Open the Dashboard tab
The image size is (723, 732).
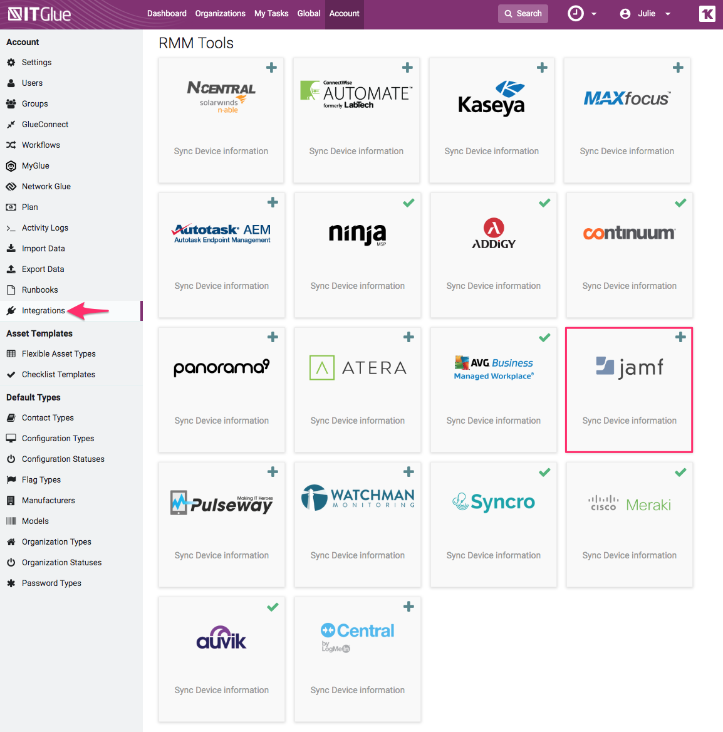167,14
